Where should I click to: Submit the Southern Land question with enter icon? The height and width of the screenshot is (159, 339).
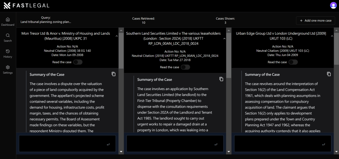click(x=216, y=144)
